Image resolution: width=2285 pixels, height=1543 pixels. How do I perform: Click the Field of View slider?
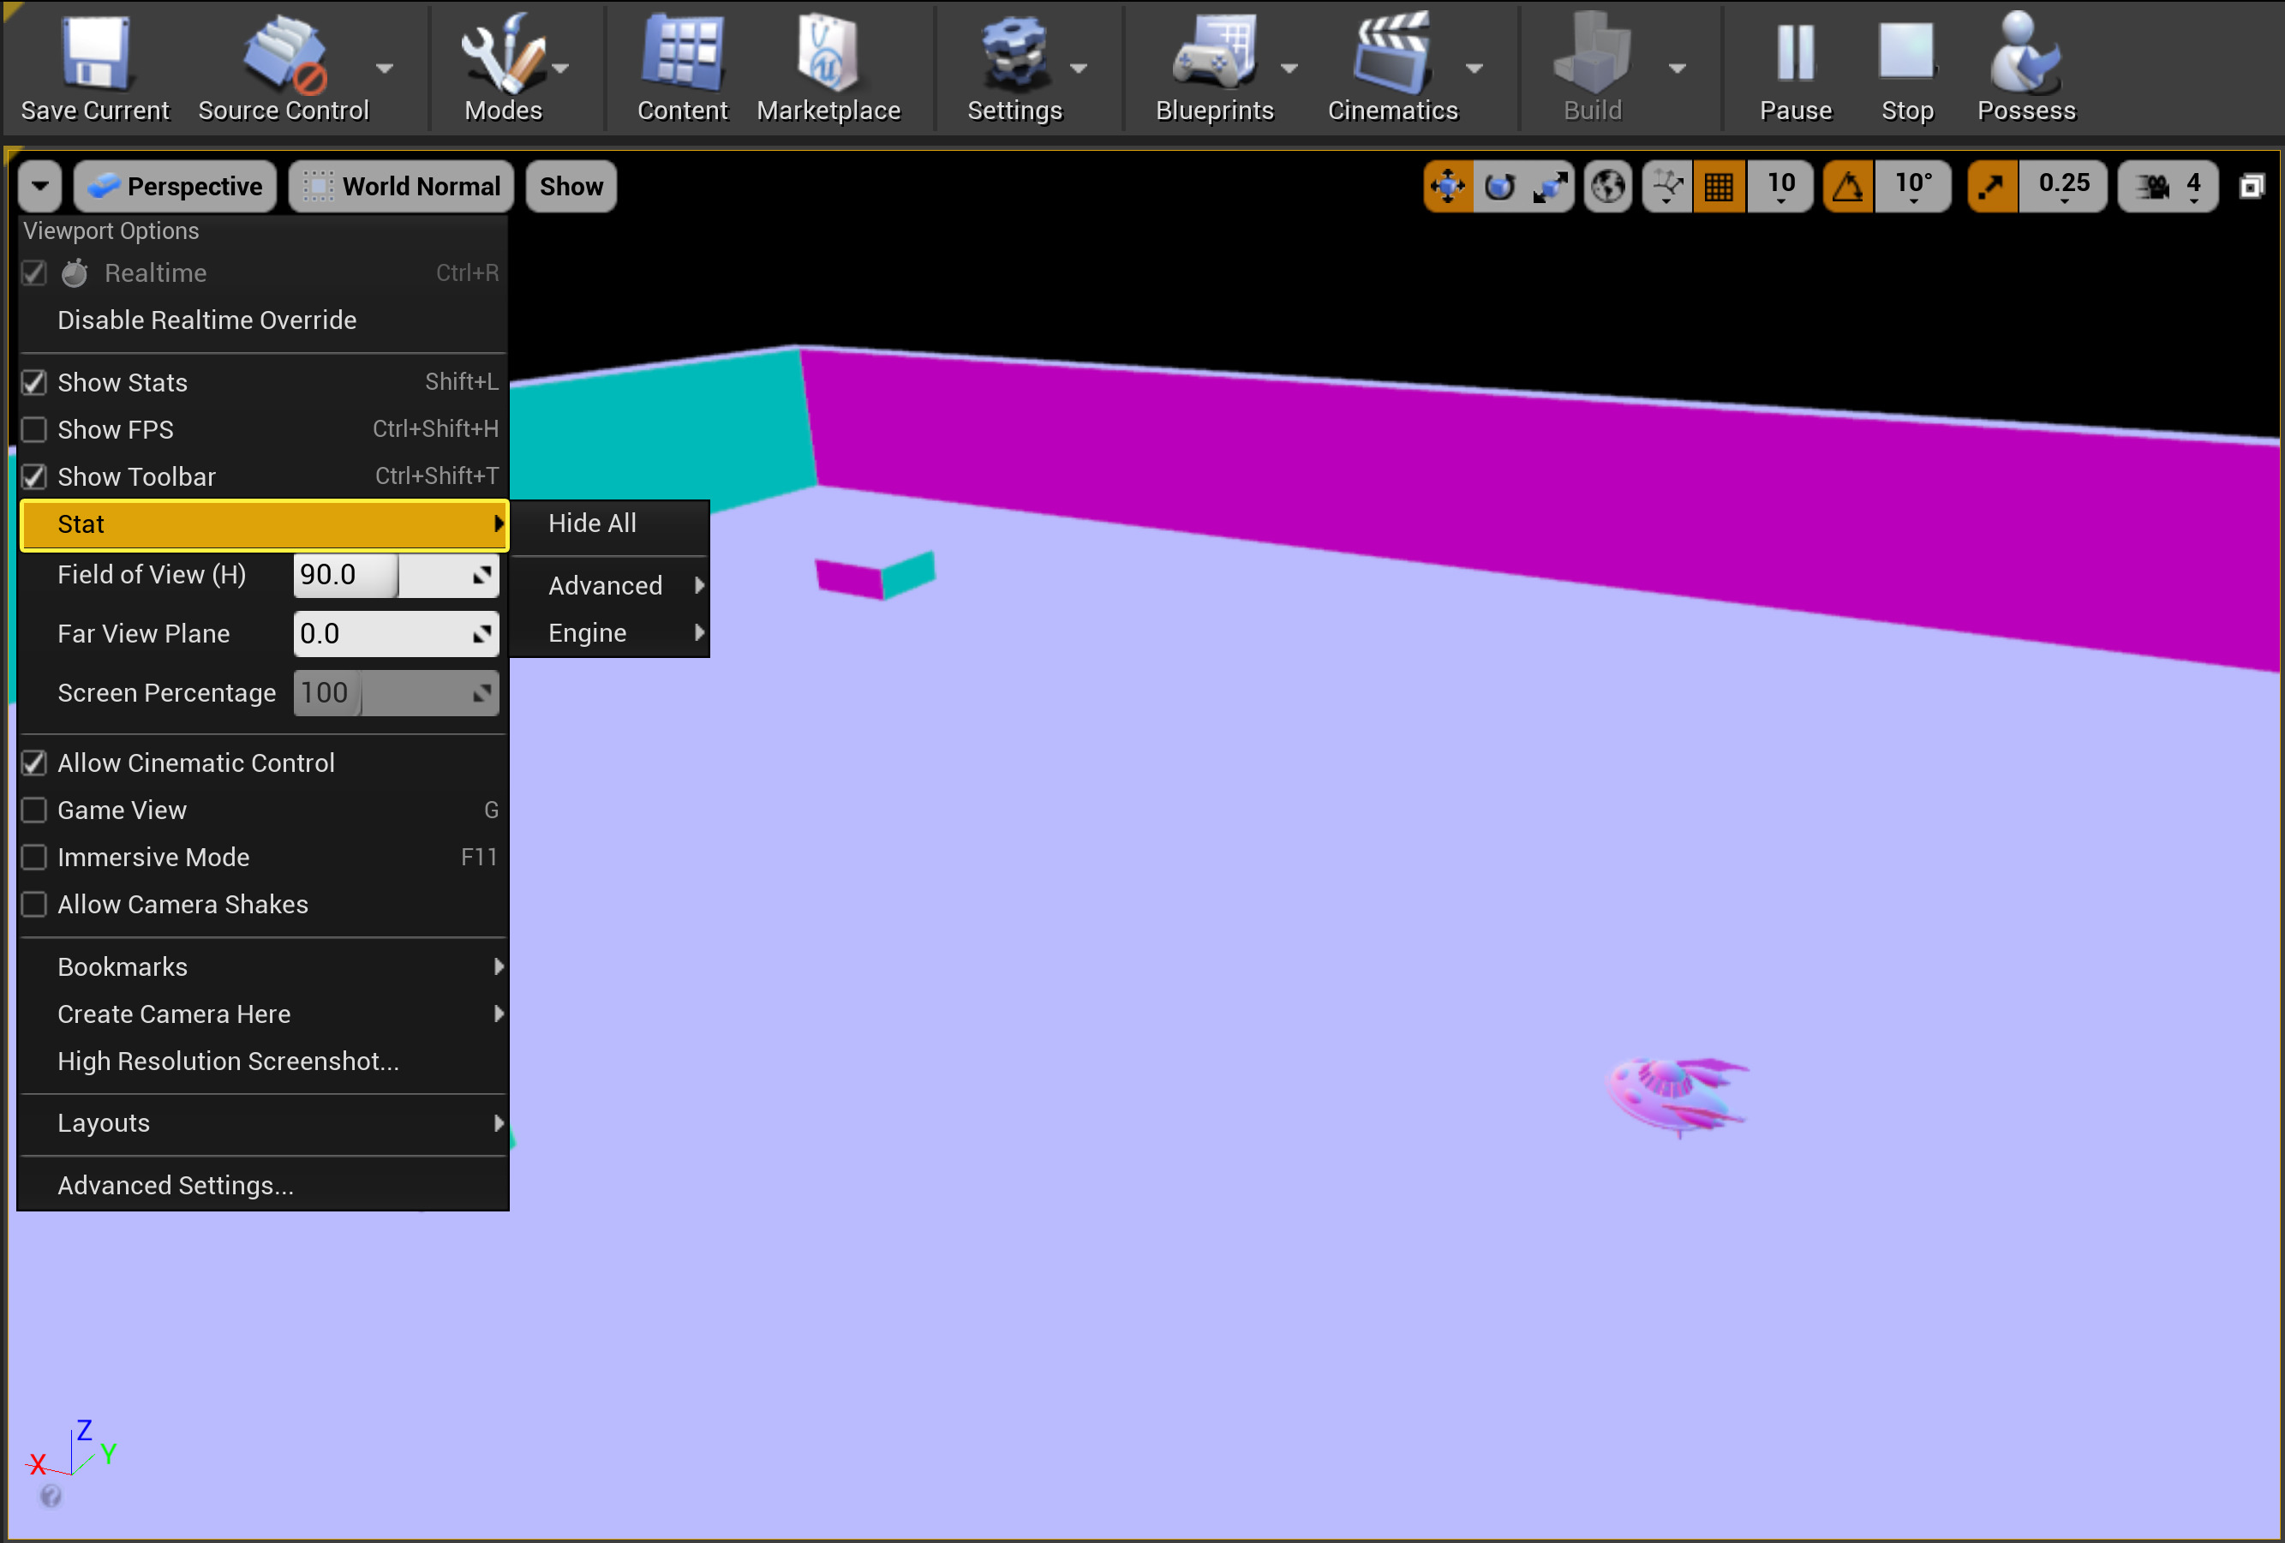[x=395, y=576]
